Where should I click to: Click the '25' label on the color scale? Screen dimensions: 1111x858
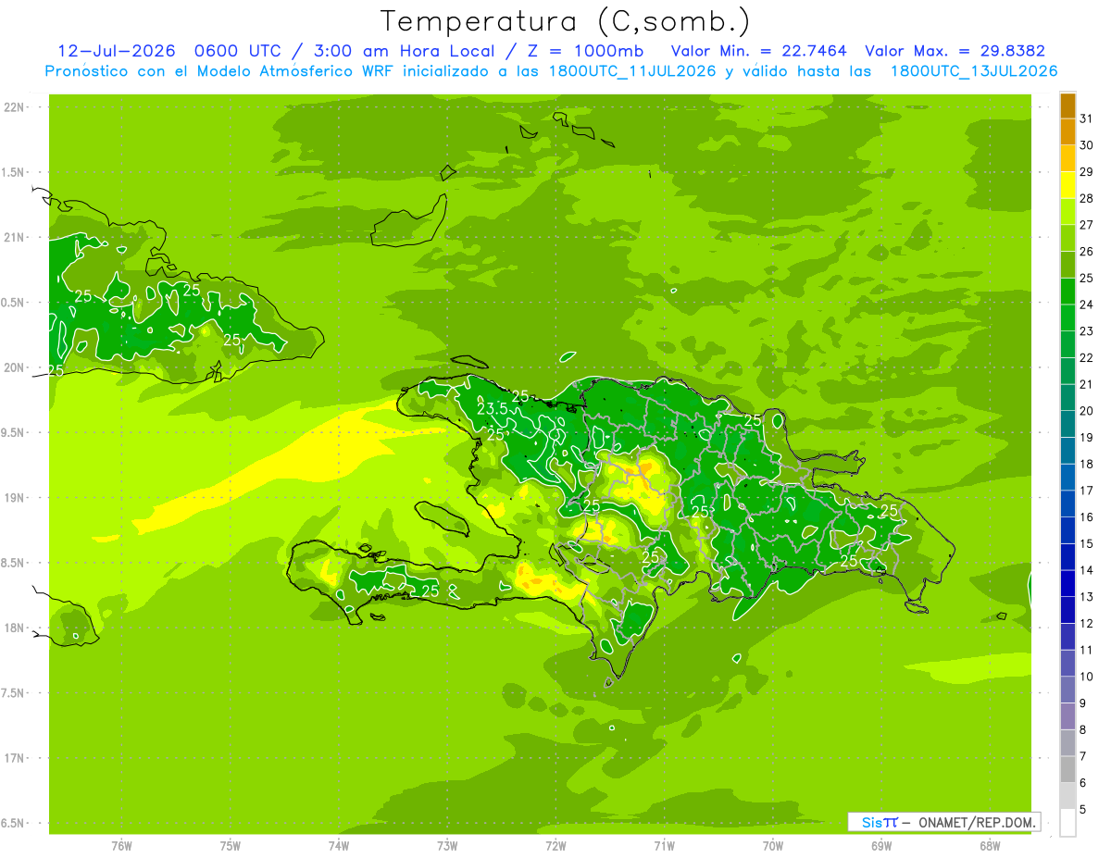(1087, 278)
